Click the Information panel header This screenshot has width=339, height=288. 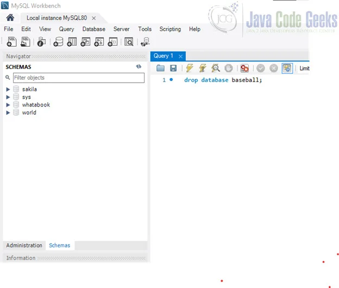coord(75,258)
